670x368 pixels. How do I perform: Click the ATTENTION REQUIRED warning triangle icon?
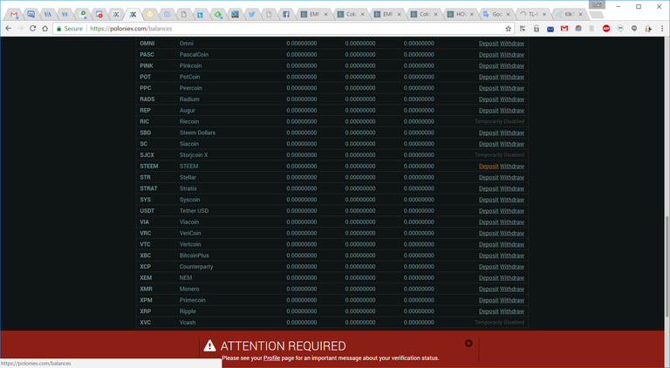pos(209,345)
